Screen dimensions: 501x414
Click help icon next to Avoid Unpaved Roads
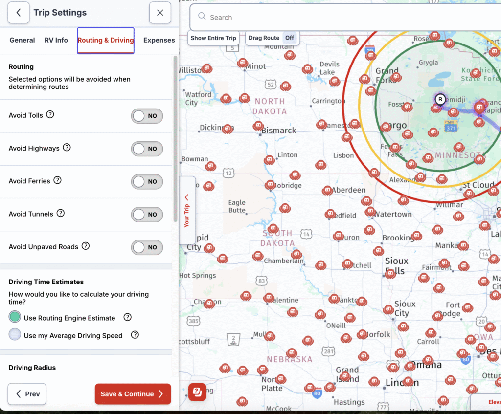[x=86, y=246]
